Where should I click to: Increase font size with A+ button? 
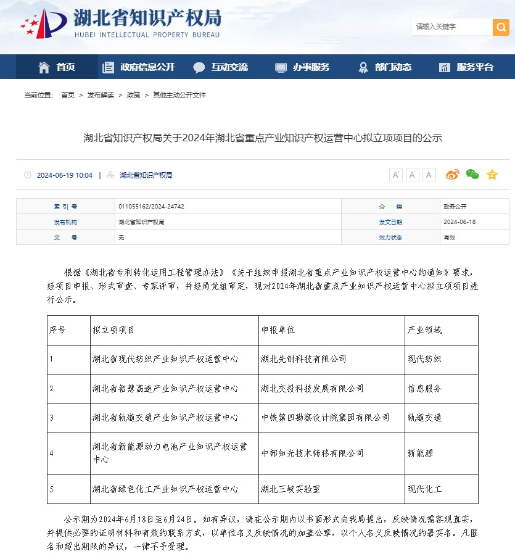tap(396, 175)
